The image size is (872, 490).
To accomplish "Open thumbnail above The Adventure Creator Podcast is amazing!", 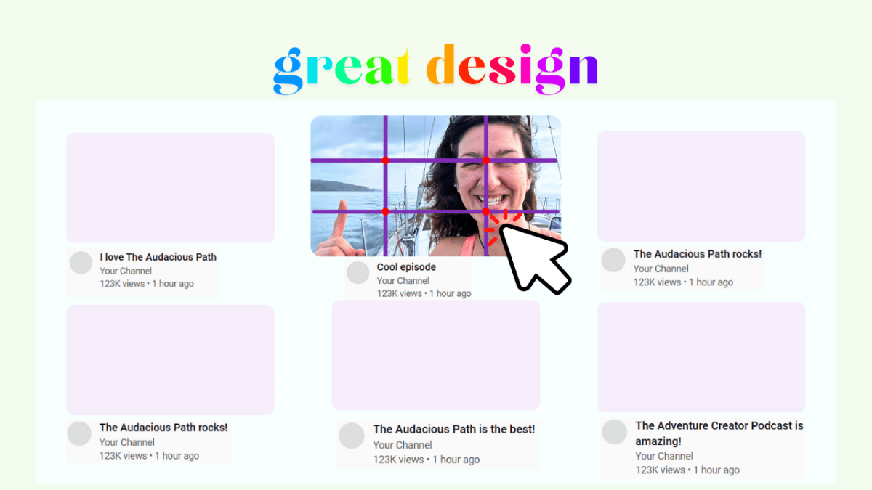I will click(x=701, y=357).
